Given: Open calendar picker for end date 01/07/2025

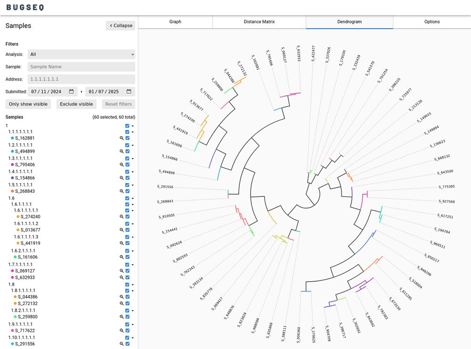Looking at the screenshot, I should (129, 91).
